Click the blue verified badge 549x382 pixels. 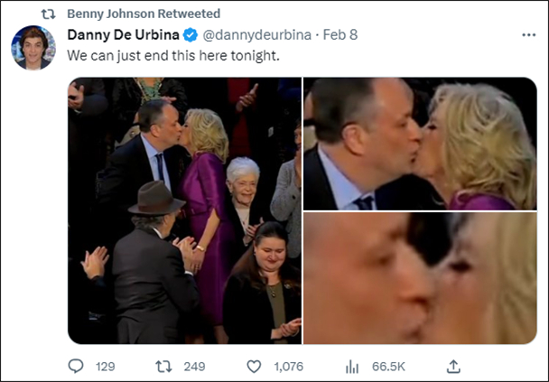(x=191, y=35)
